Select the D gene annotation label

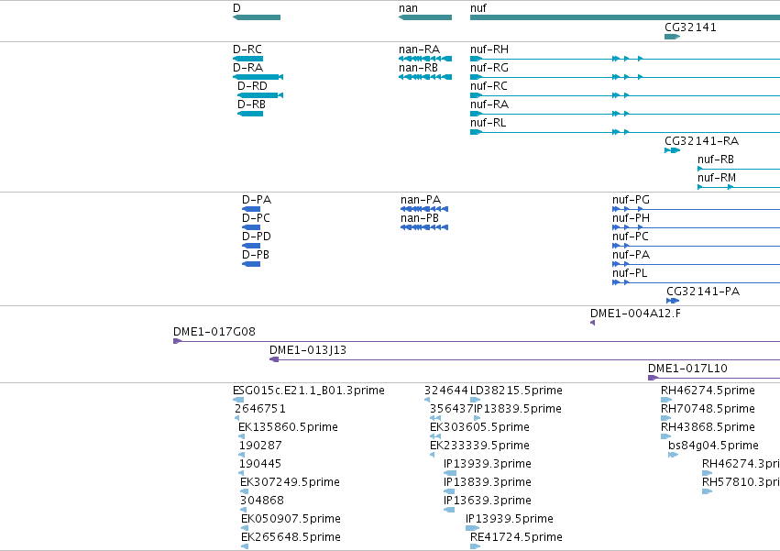tap(236, 8)
